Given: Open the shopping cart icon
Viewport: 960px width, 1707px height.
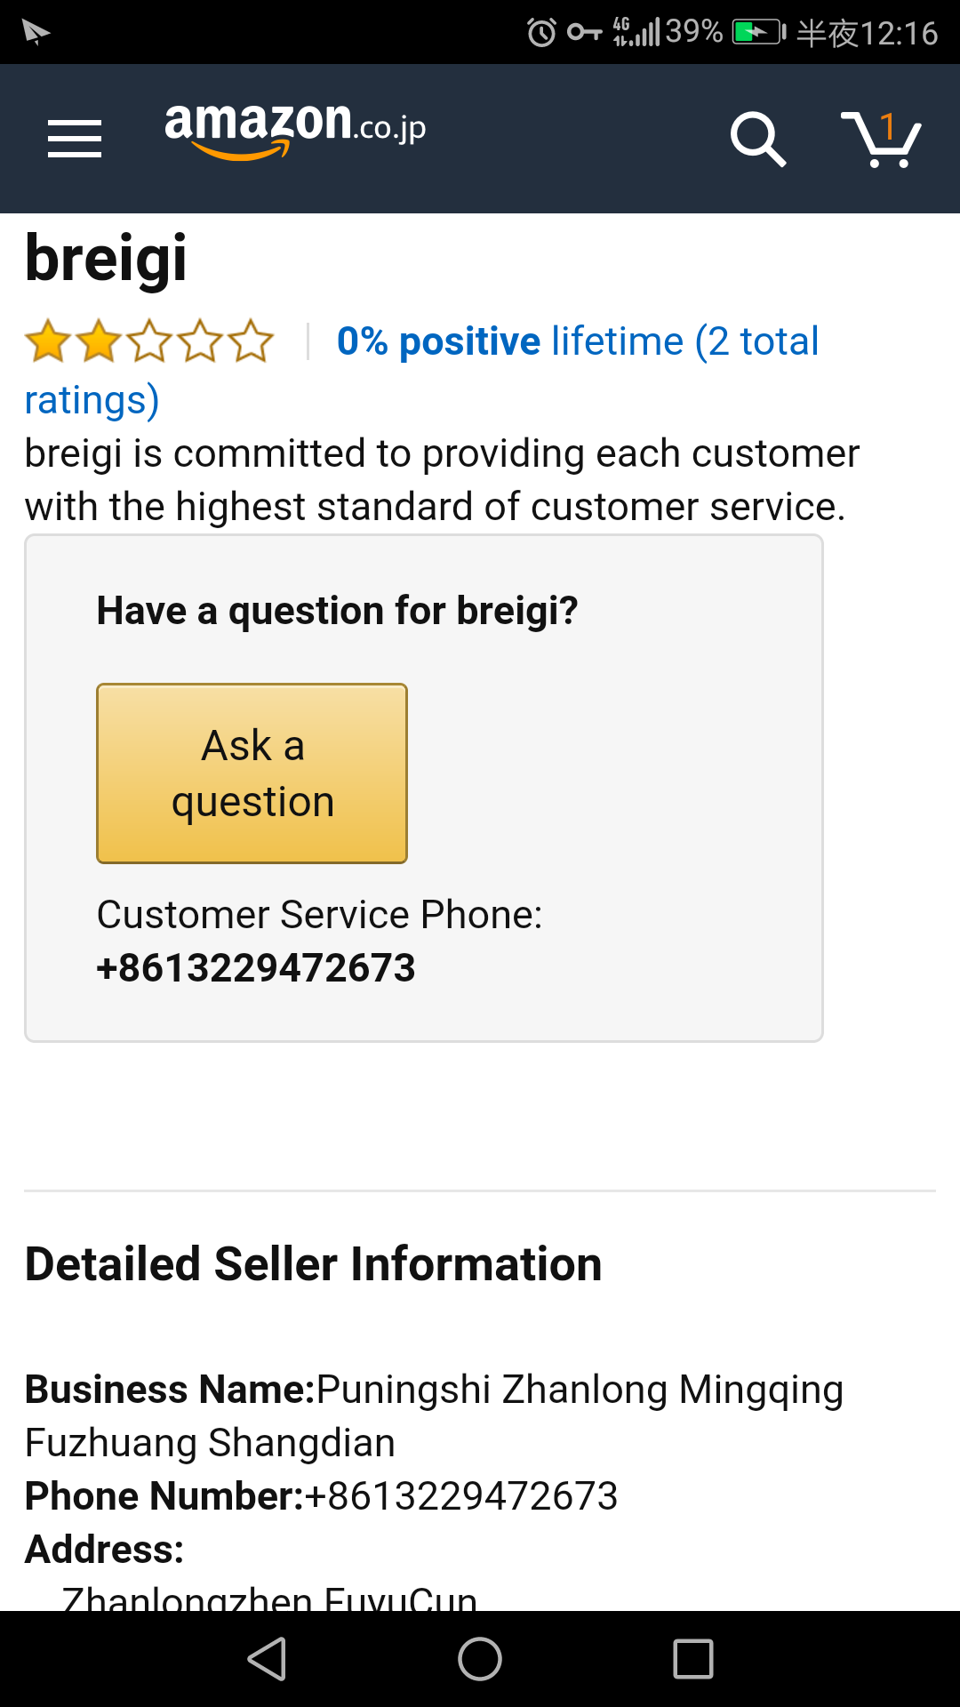Looking at the screenshot, I should [881, 139].
